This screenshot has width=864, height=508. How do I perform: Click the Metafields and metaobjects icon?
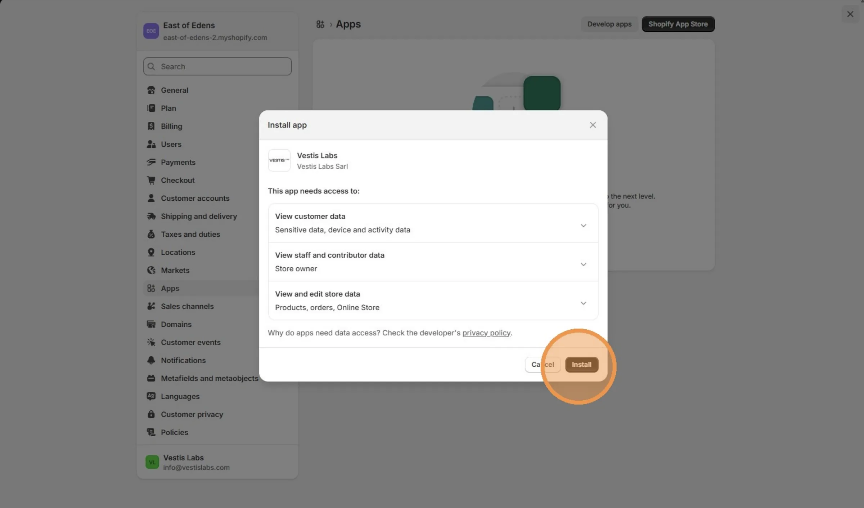click(x=151, y=378)
